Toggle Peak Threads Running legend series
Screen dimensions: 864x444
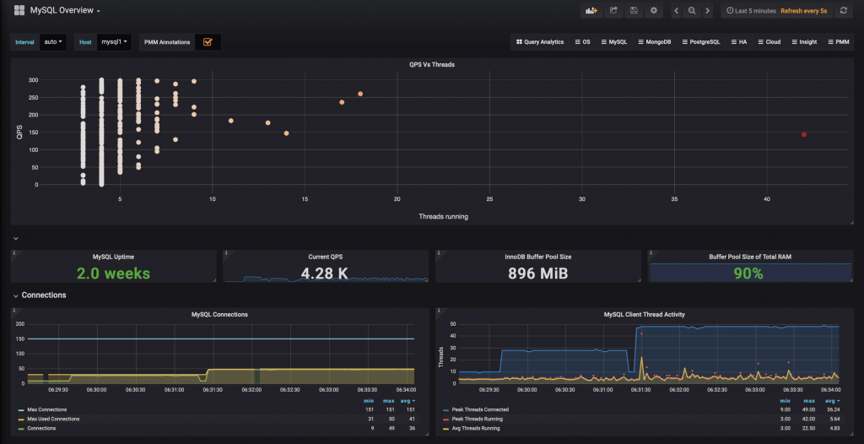click(x=477, y=419)
